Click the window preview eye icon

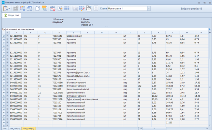tap(29, 8)
